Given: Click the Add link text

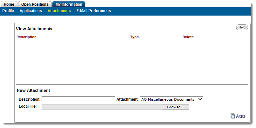Looking at the screenshot, I should pyautogui.click(x=240, y=116).
